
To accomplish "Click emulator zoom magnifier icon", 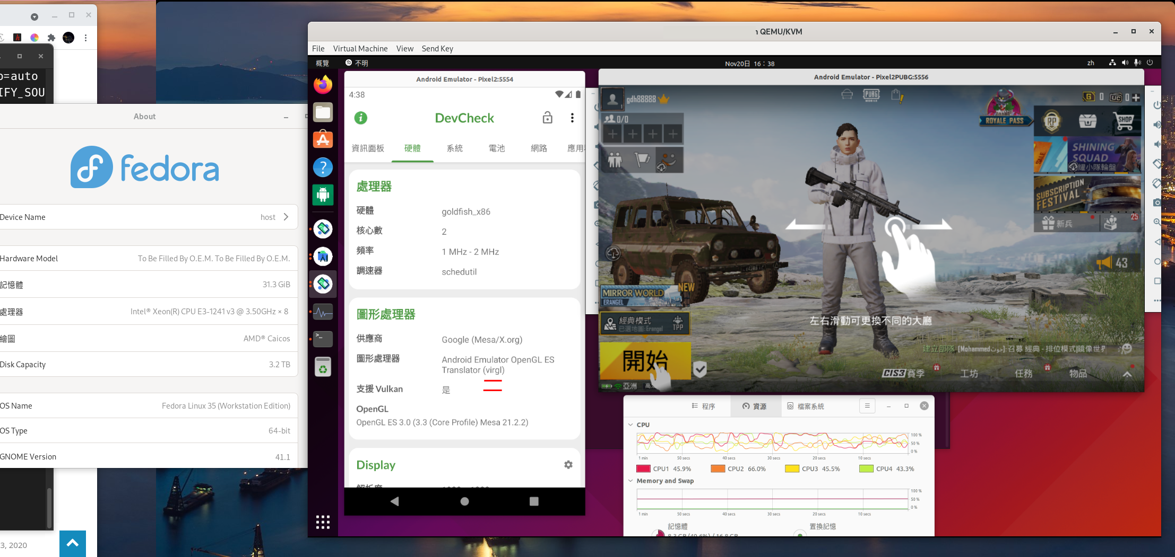I will [x=1157, y=222].
